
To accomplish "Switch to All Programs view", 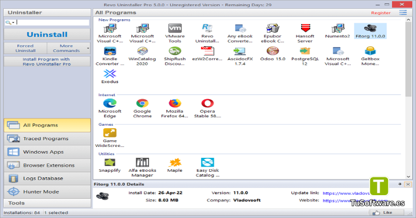I will tap(47, 125).
